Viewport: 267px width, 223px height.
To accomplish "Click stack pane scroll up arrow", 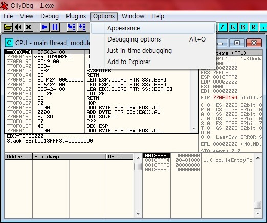I will pyautogui.click(x=258, y=158).
